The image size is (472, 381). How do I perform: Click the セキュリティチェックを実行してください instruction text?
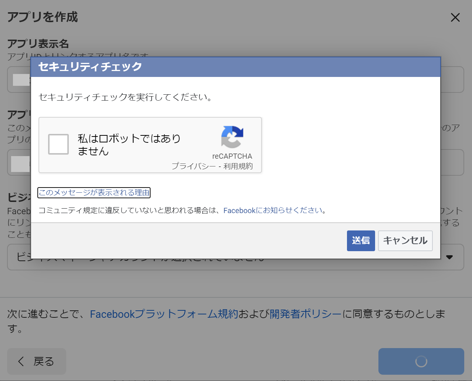click(x=125, y=97)
